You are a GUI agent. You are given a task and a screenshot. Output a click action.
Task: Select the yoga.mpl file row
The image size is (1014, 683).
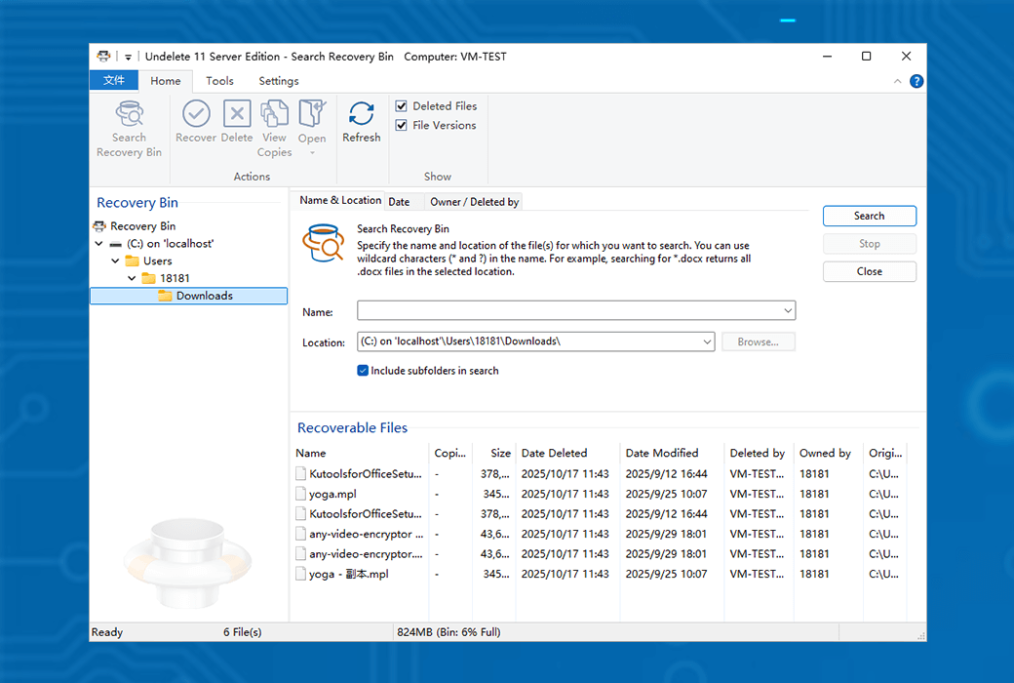tap(332, 494)
